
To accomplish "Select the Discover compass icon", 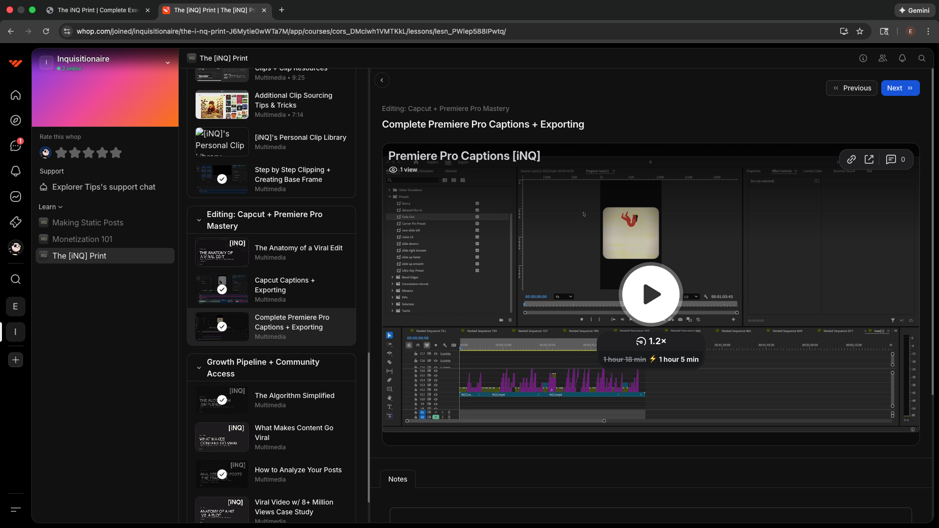I will click(x=15, y=120).
